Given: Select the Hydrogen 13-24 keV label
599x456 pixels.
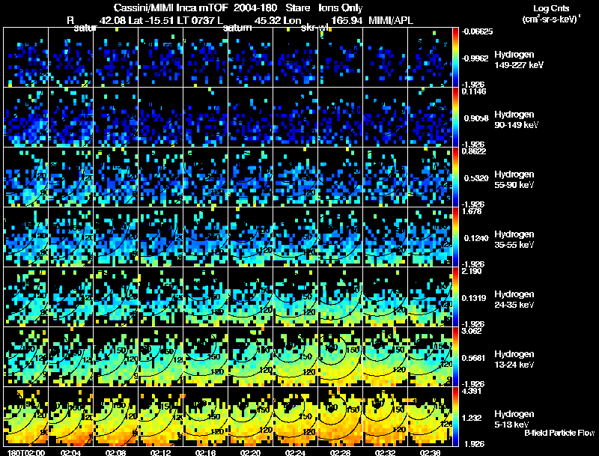Looking at the screenshot, I should (x=514, y=359).
